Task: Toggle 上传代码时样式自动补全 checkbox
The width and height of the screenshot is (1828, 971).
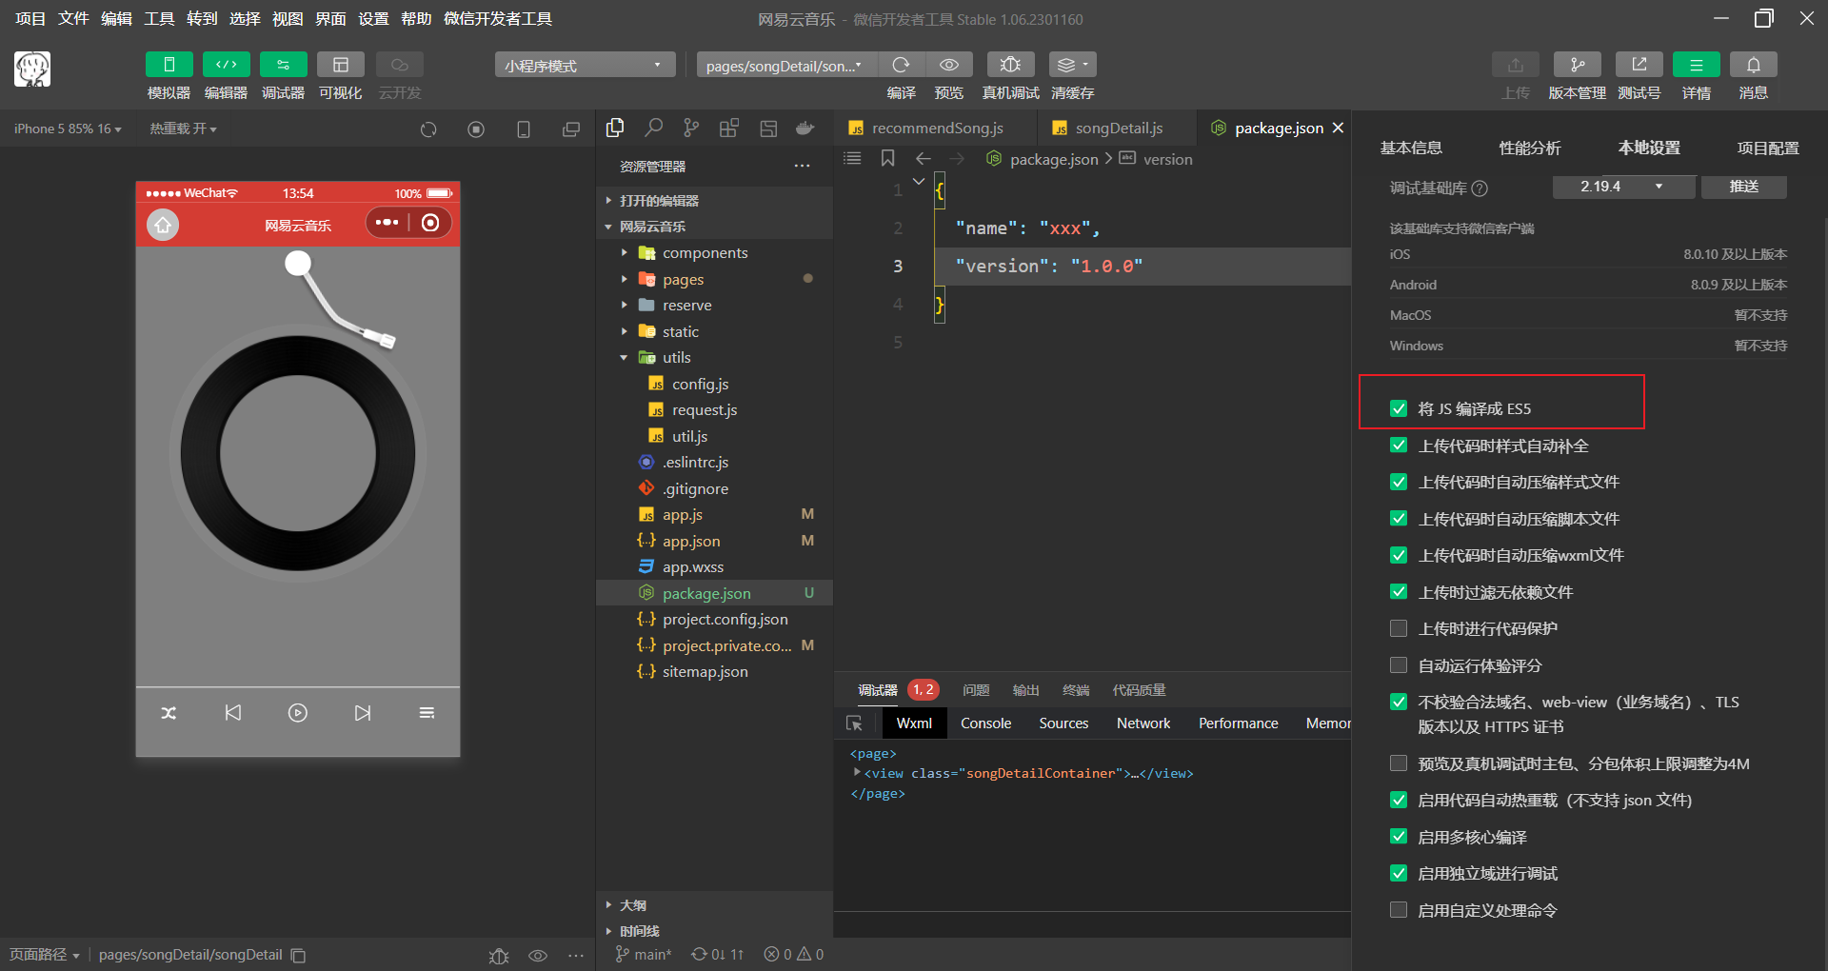Action: point(1399,446)
